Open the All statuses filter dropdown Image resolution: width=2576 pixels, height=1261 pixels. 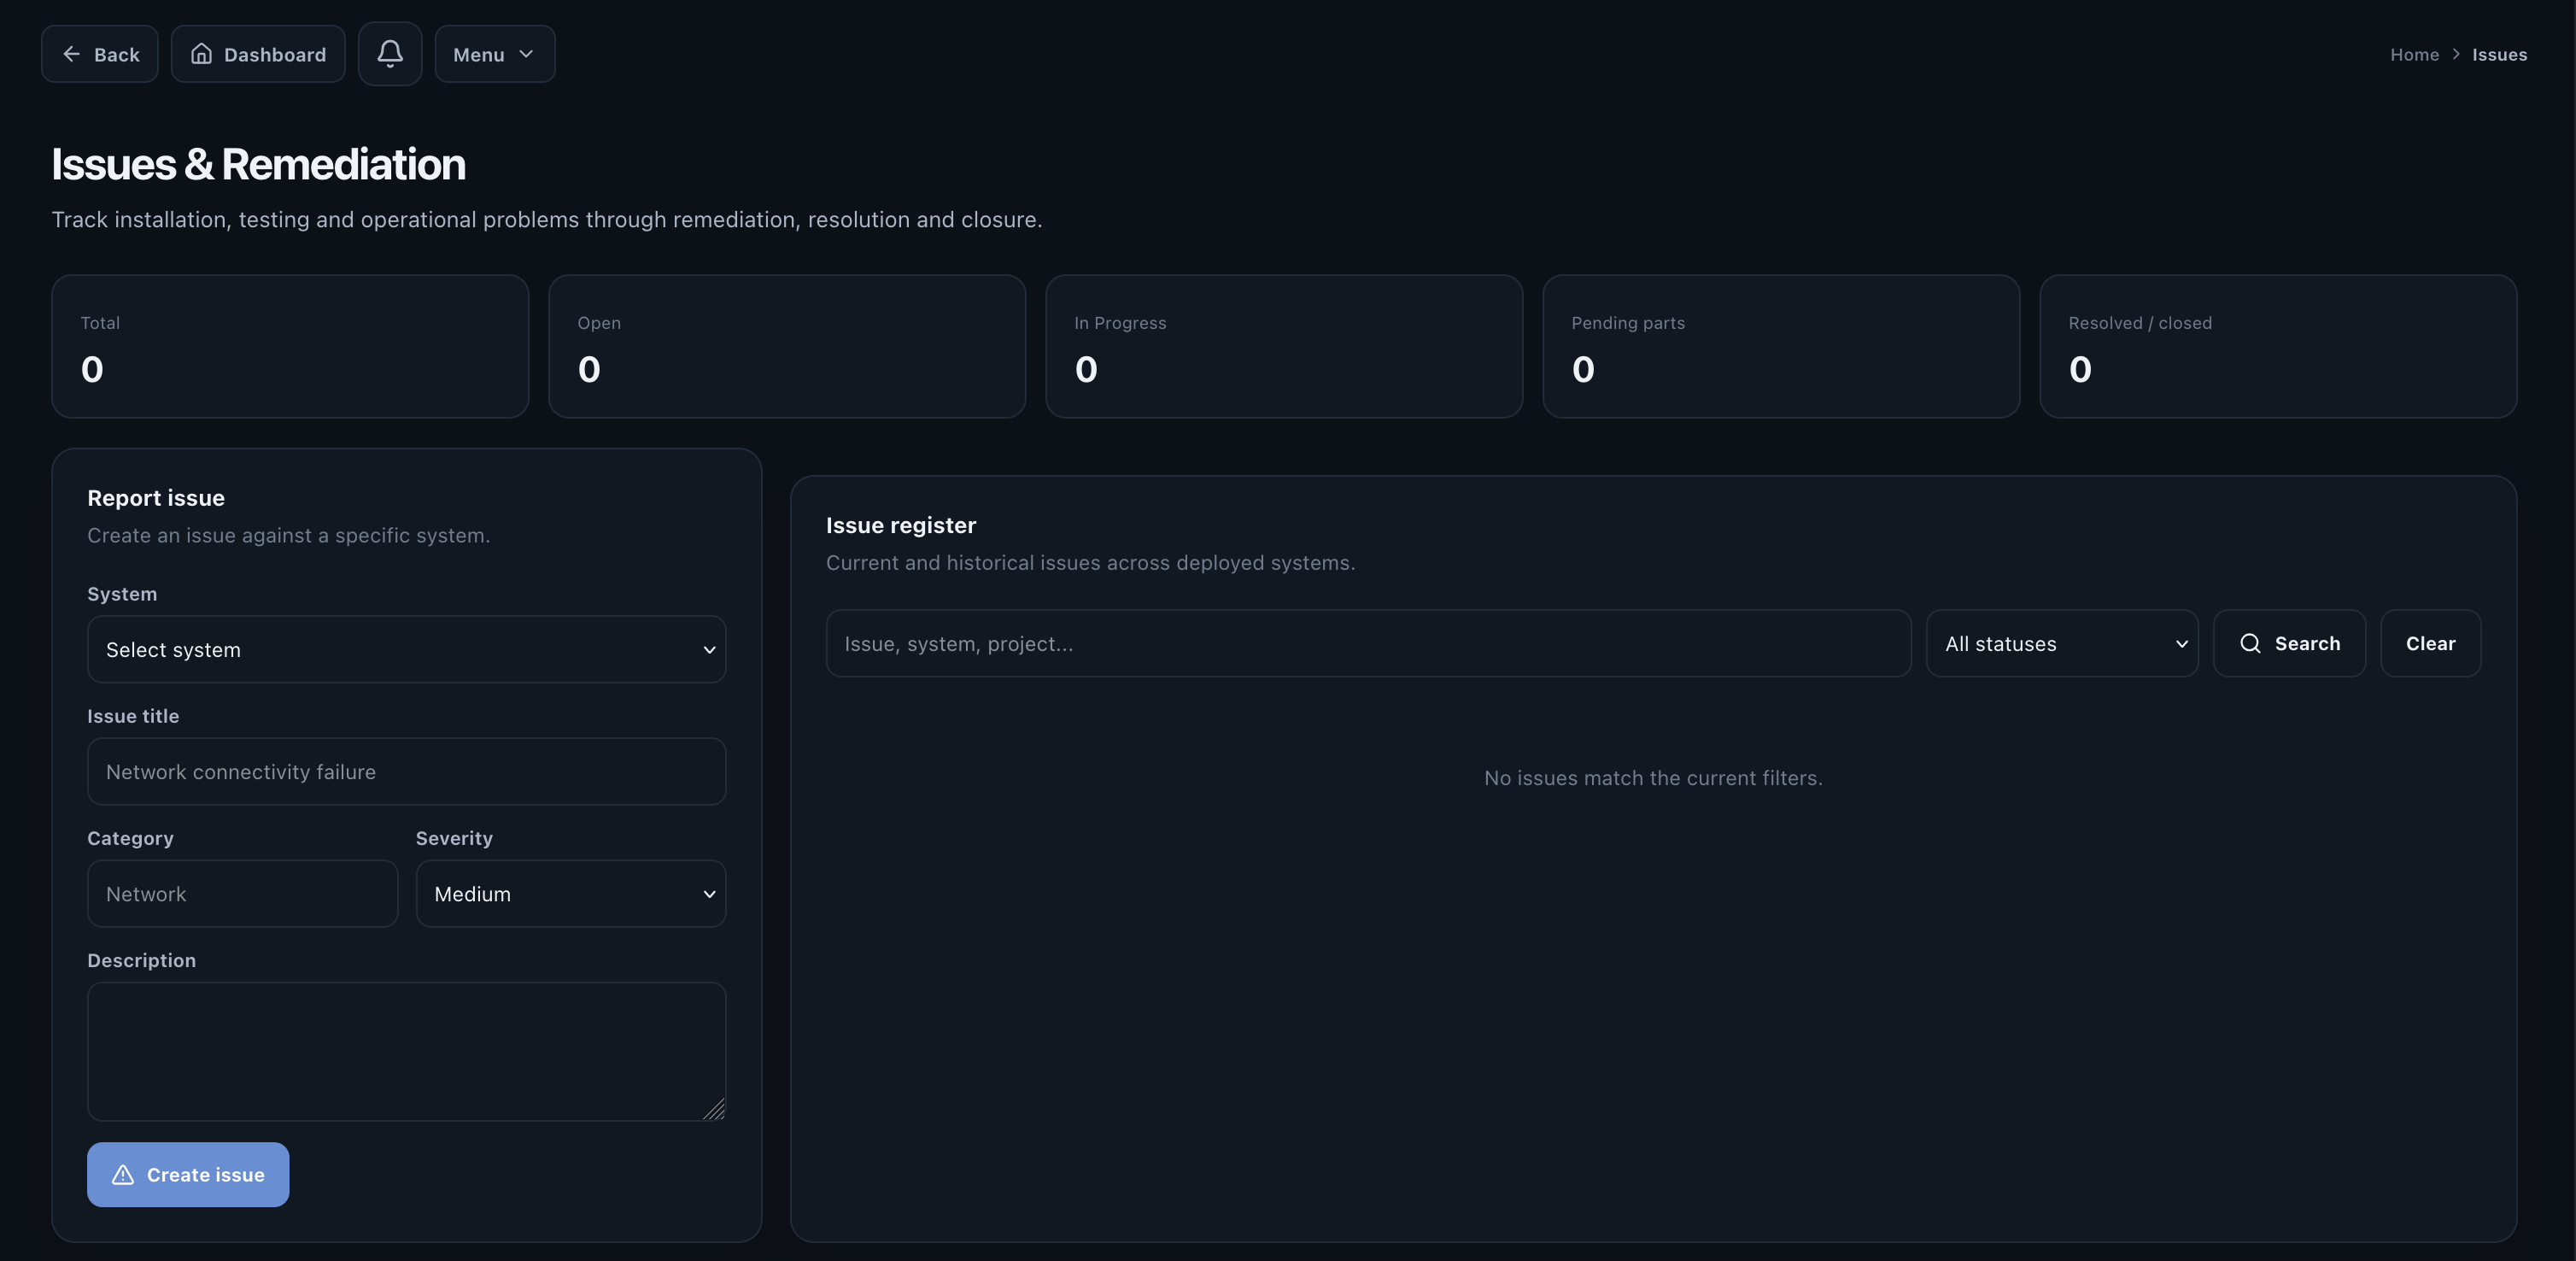pyautogui.click(x=2062, y=643)
